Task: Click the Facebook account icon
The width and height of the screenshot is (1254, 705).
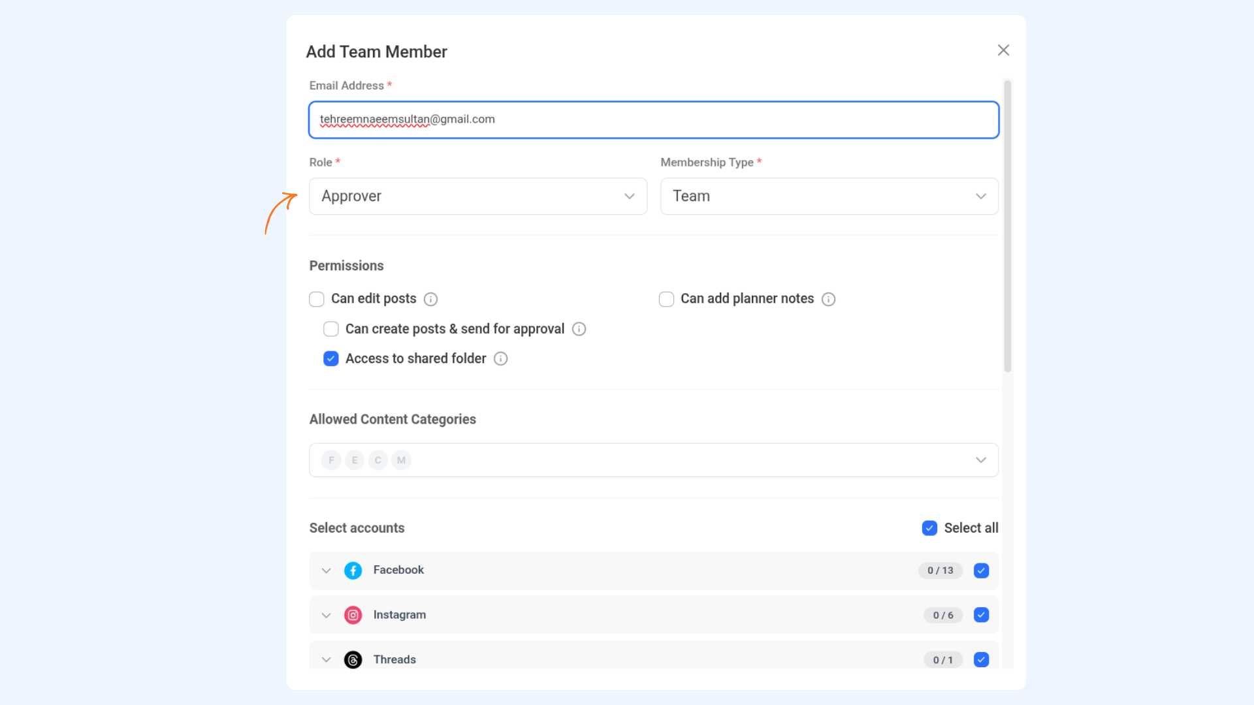Action: [x=353, y=571]
